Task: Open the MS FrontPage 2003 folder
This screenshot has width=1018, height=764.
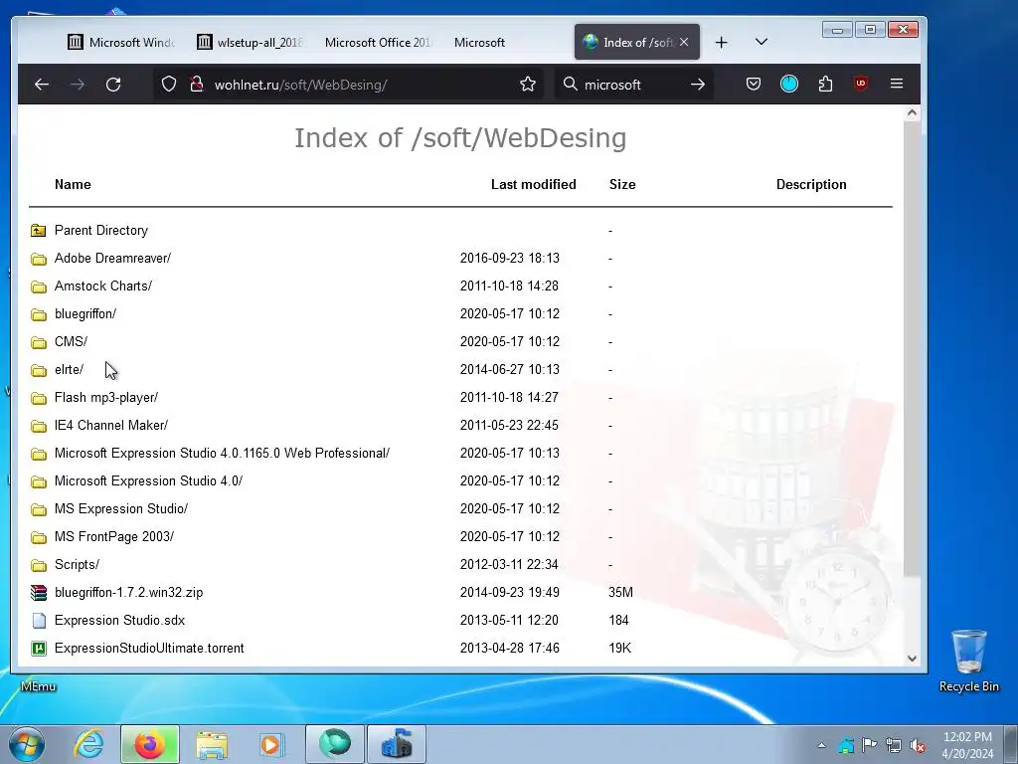Action: click(114, 537)
